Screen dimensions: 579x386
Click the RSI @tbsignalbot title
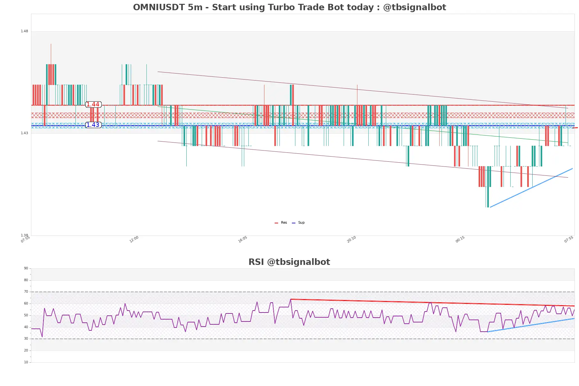[289, 262]
